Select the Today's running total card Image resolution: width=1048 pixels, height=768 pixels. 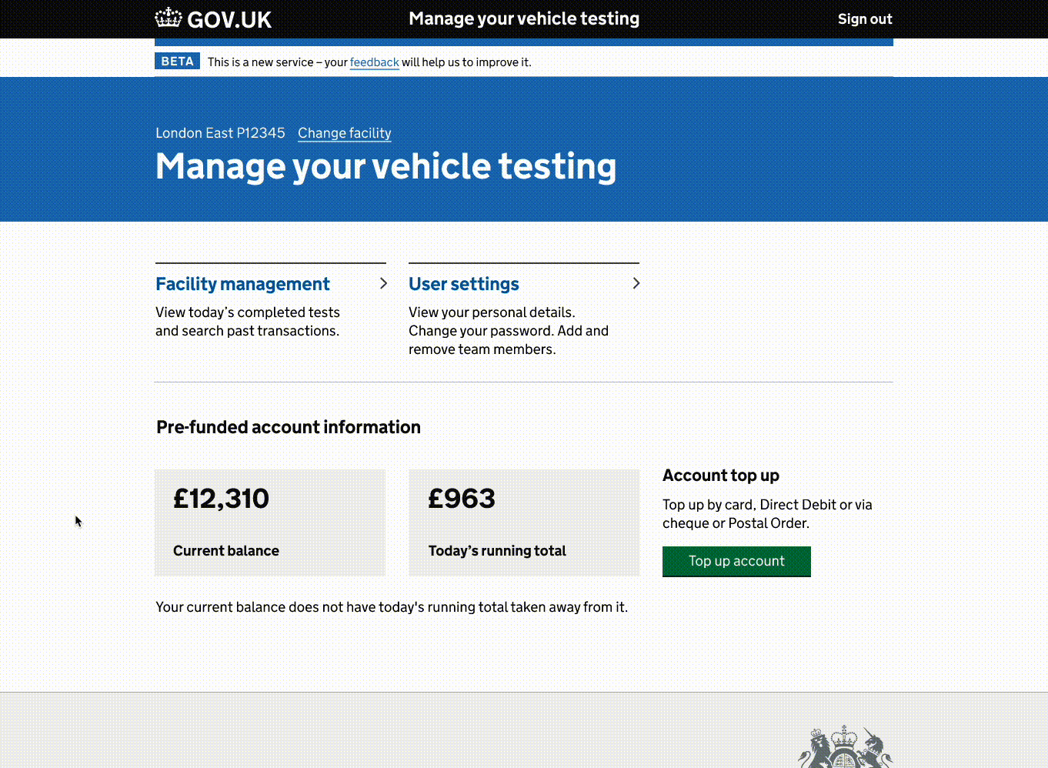pyautogui.click(x=524, y=523)
